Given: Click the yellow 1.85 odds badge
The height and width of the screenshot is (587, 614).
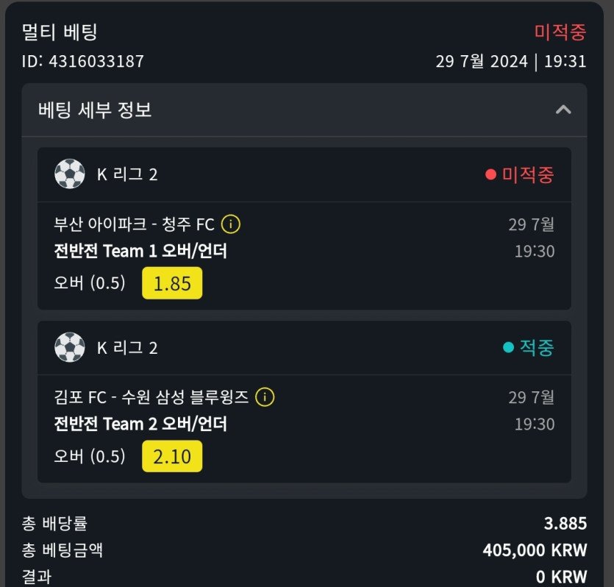Looking at the screenshot, I should tap(172, 283).
